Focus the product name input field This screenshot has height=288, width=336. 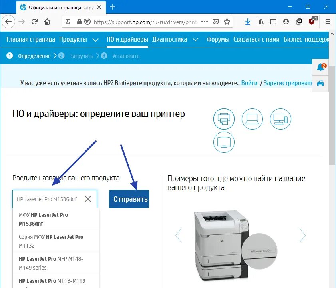55,199
